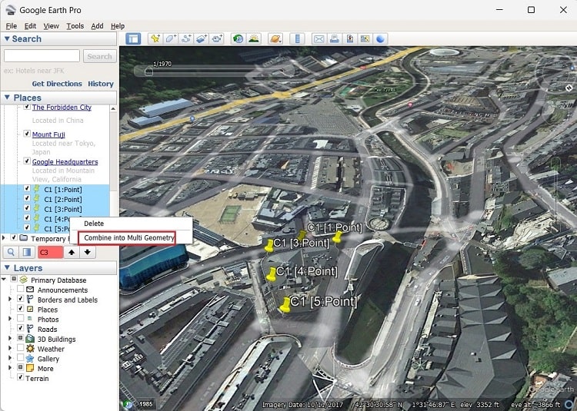Viewport: 577px width, 411px height.
Task: Select the Add Polygon tool
Action: 171,38
